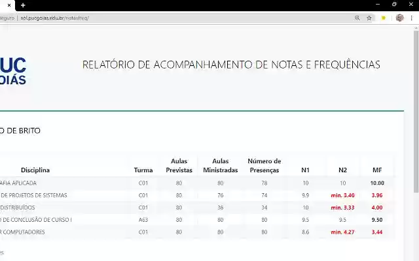
Task: Click the presenças value 78
Action: (264, 183)
